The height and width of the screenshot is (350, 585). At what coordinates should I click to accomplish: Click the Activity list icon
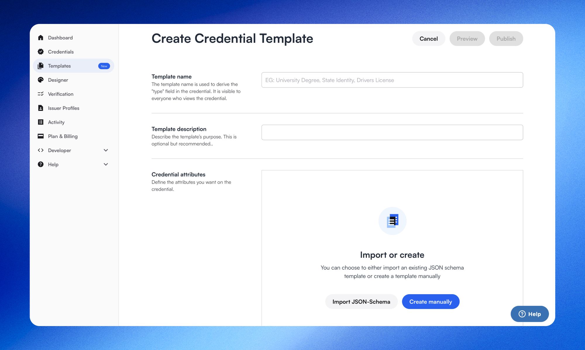(41, 122)
